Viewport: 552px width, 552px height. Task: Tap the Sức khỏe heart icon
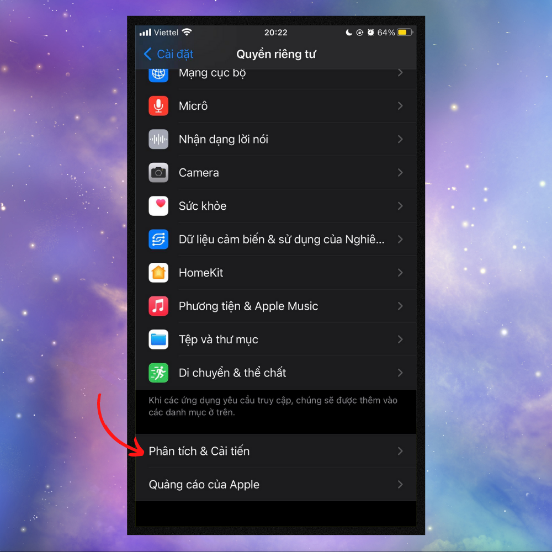tap(158, 205)
